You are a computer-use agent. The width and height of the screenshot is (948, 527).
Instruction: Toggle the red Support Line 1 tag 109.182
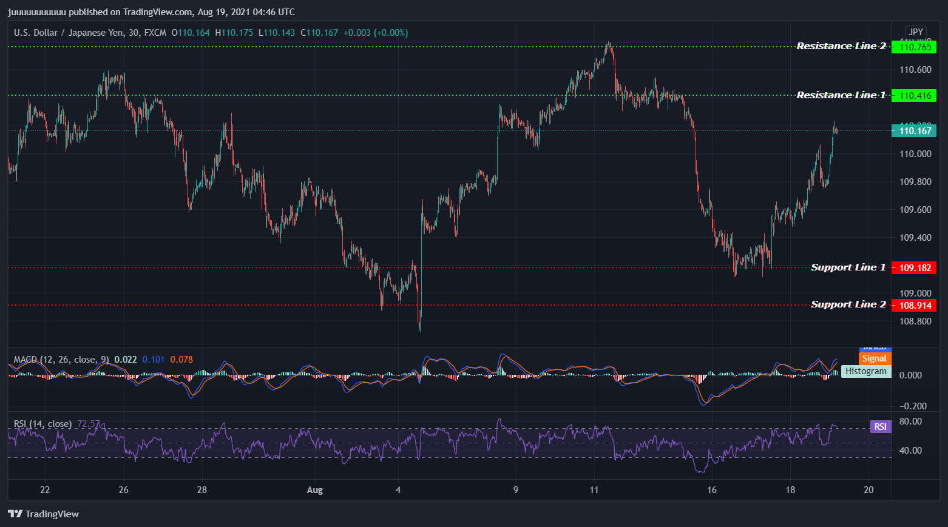[x=915, y=267]
